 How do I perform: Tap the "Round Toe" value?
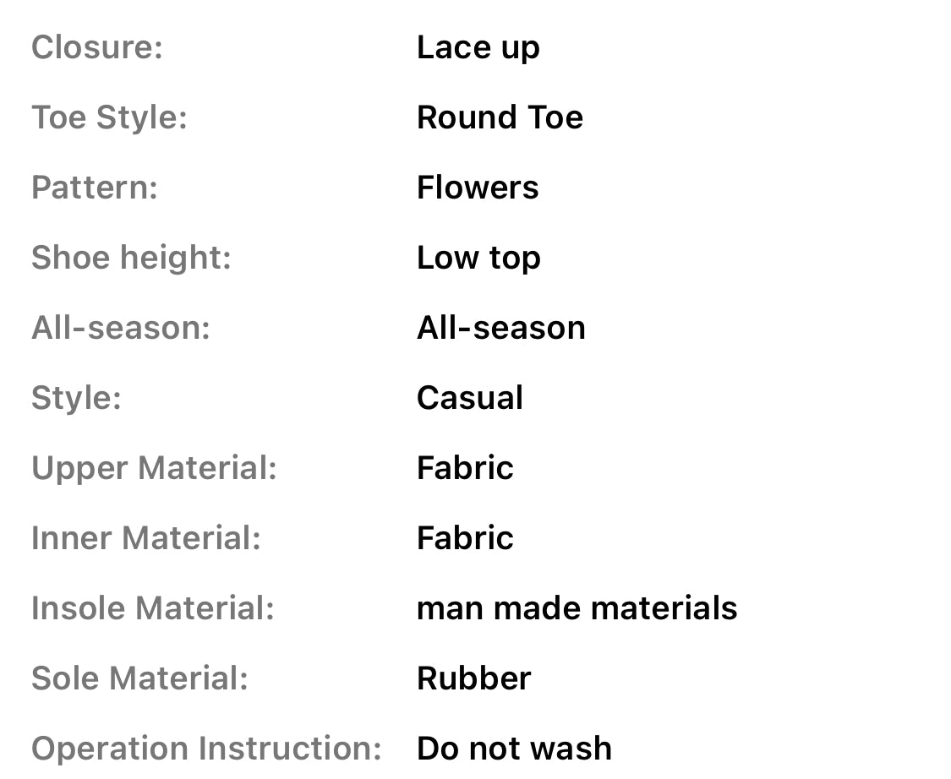click(500, 117)
